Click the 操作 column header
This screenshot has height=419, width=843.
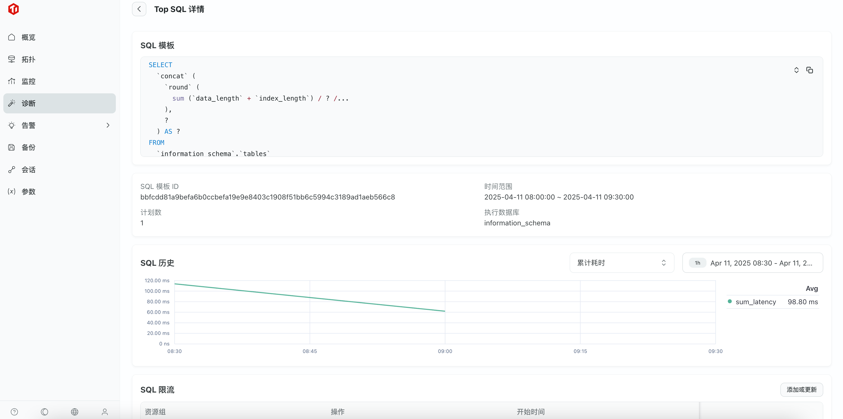coord(337,411)
